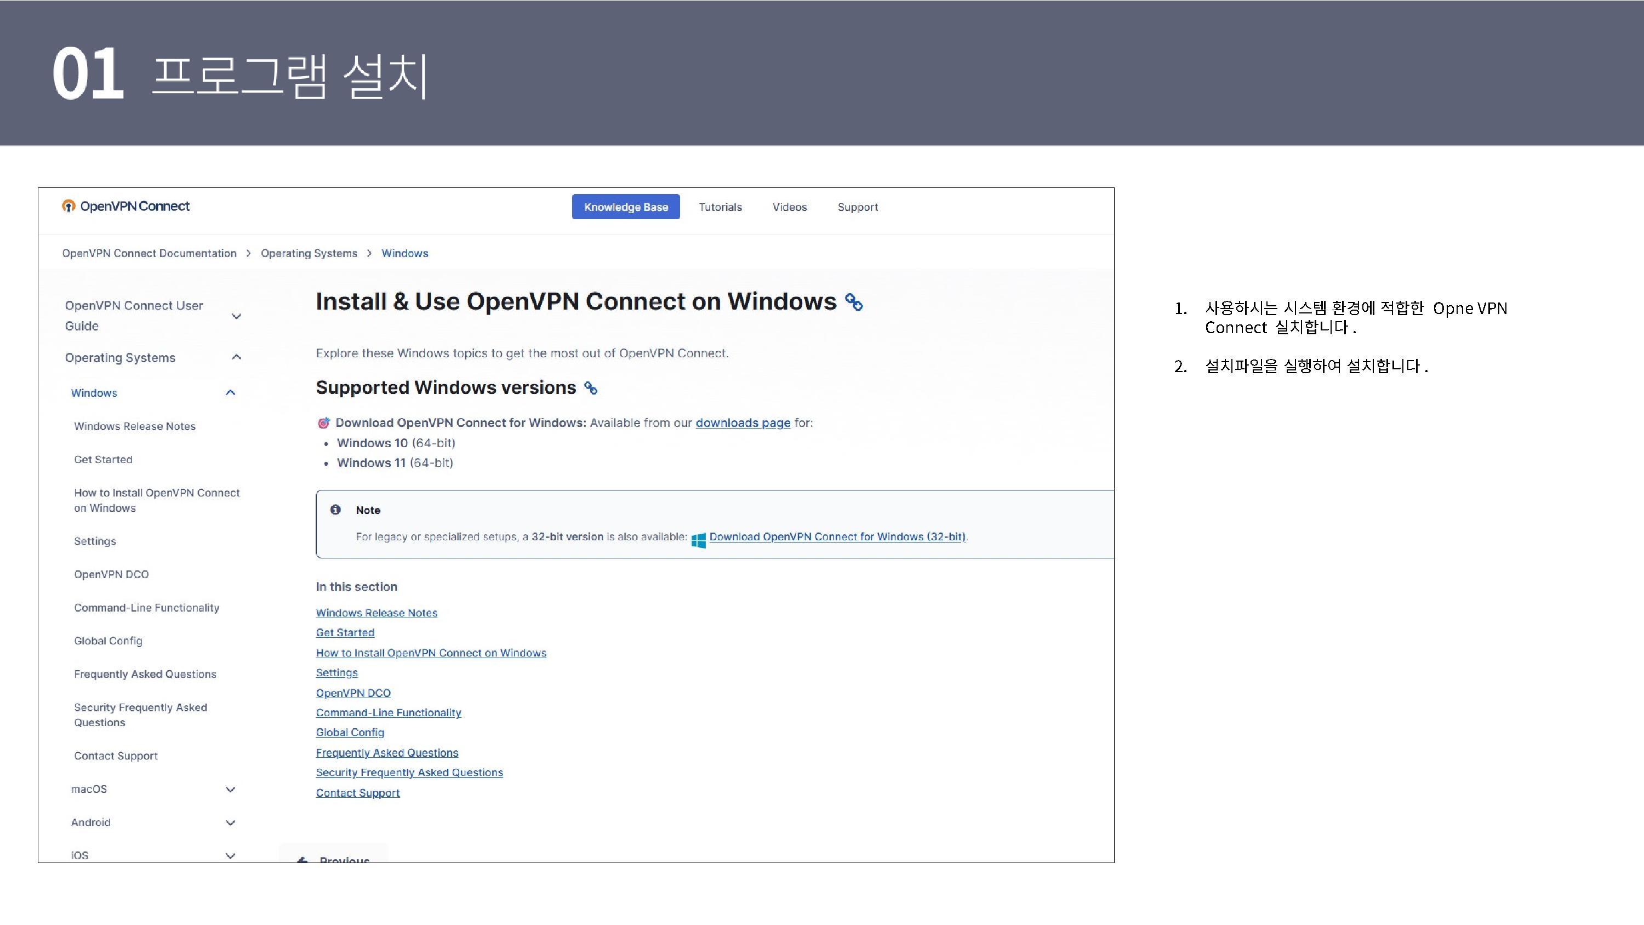Image resolution: width=1644 pixels, height=925 pixels.
Task: Expand the OpenVPN Connect User Guide section
Action: pos(236,316)
